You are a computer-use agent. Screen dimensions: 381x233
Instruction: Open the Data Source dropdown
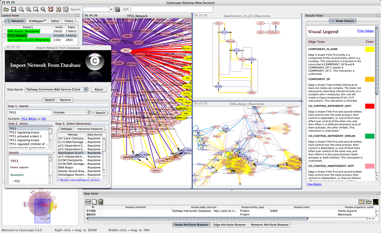56,89
